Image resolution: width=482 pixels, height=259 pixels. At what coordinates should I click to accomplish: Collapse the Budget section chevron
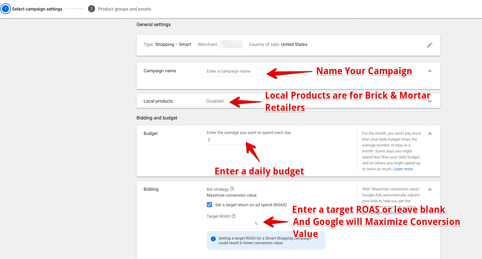pos(430,134)
